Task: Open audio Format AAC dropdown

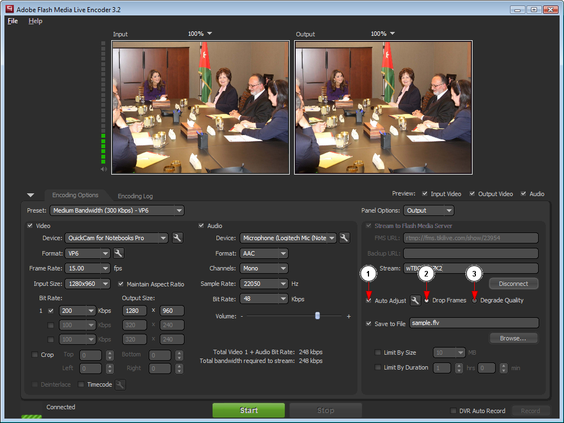Action: pos(264,253)
